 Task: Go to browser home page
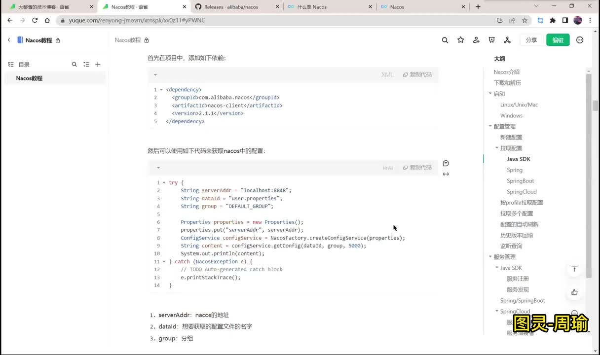[47, 20]
